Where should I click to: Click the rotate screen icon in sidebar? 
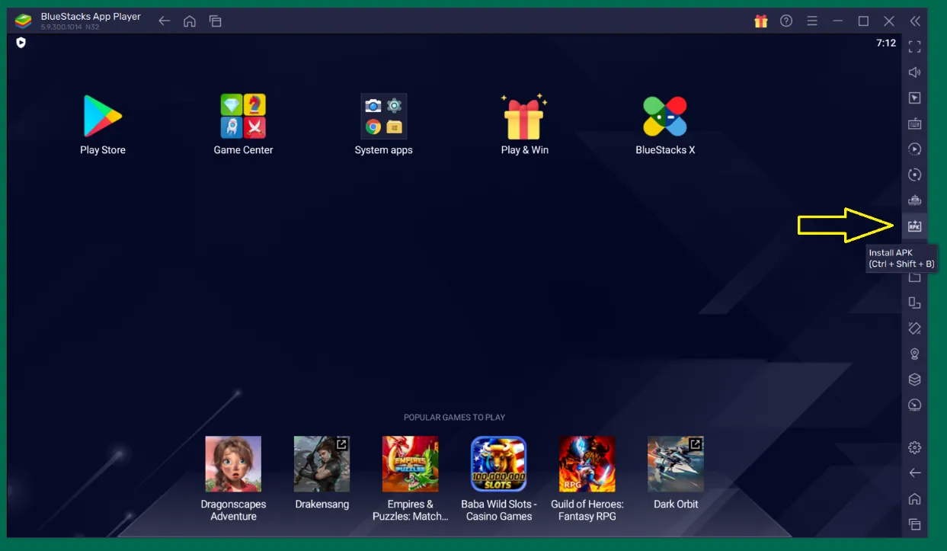point(915,328)
